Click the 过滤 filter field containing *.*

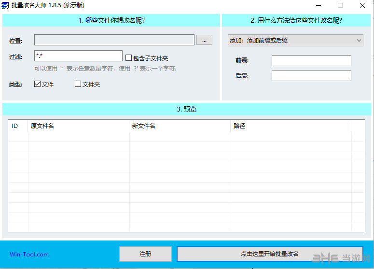tap(78, 56)
